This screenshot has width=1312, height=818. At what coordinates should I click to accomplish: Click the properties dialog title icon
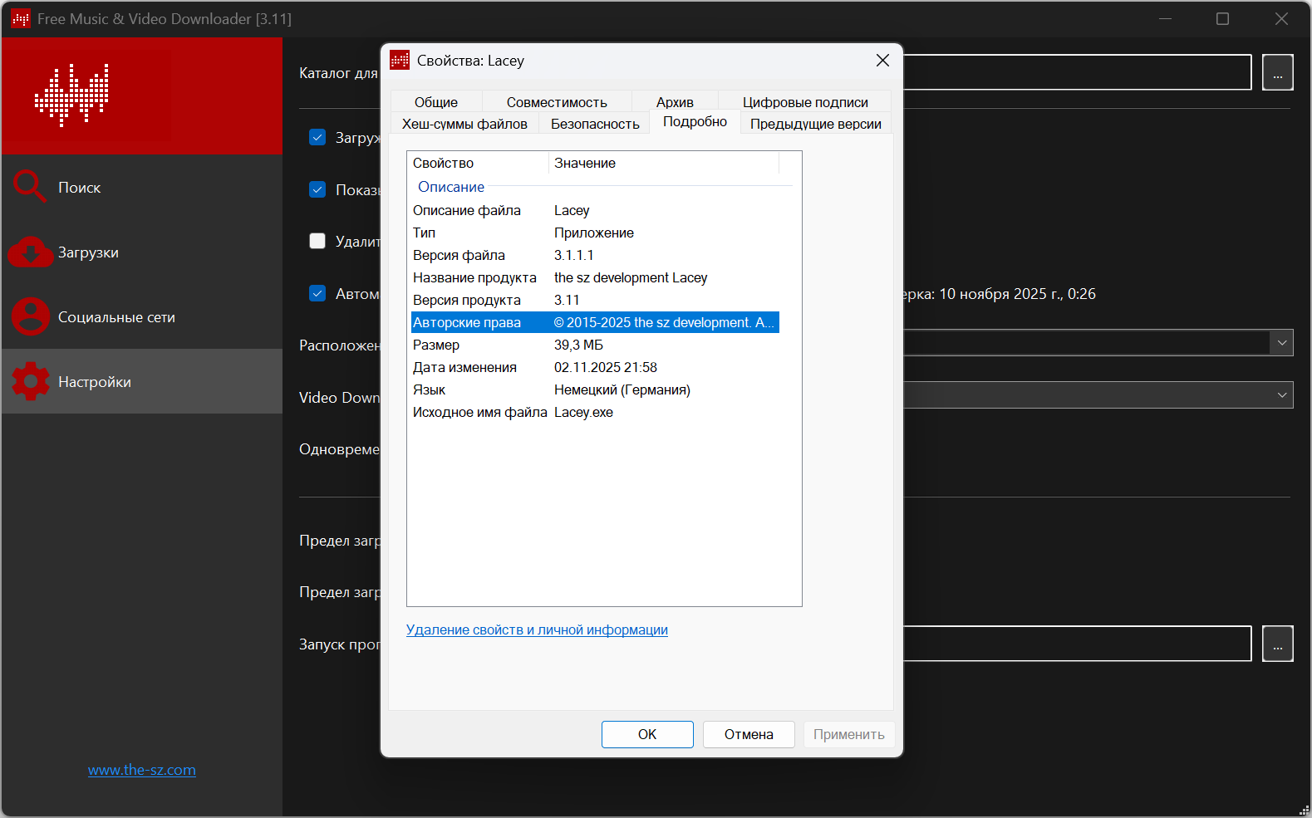(400, 61)
